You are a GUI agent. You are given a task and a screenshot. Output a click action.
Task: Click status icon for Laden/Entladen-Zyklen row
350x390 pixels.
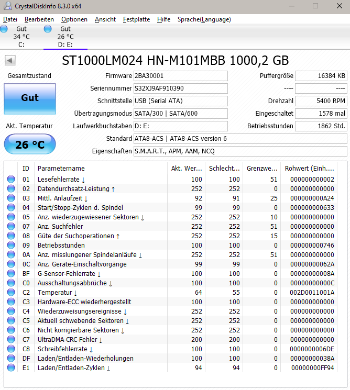pos(11,367)
